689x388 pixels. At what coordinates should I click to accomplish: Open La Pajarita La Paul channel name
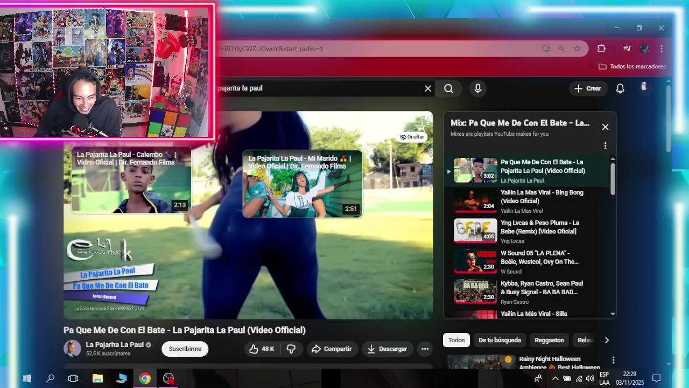(115, 345)
